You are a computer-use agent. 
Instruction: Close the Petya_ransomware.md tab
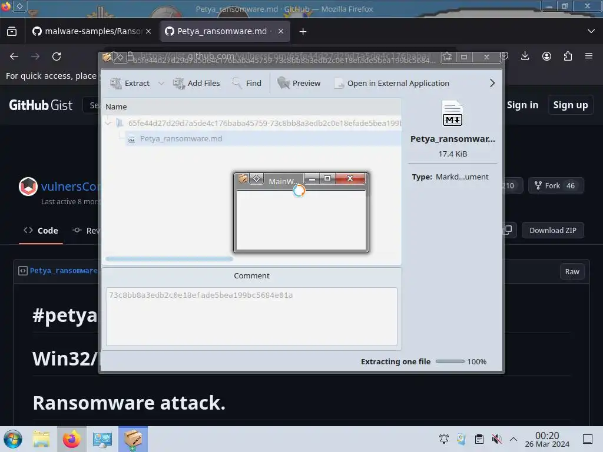tap(281, 31)
